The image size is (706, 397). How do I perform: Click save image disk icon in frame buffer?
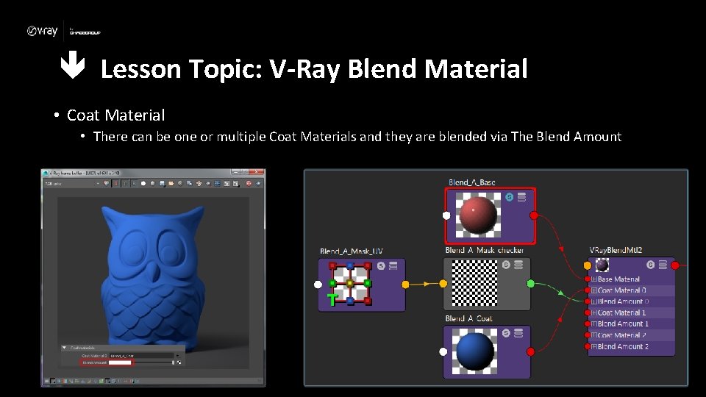click(x=162, y=184)
